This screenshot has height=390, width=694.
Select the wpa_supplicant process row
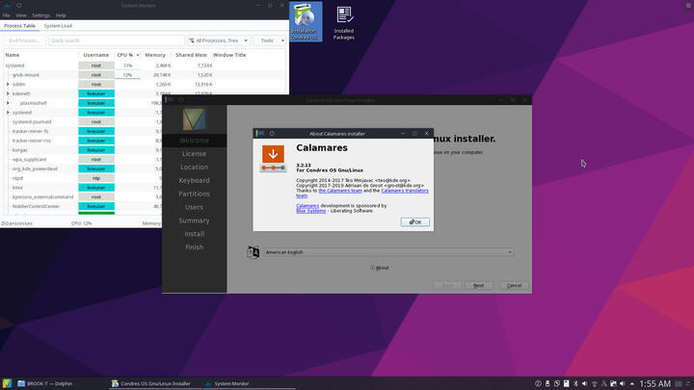point(82,159)
